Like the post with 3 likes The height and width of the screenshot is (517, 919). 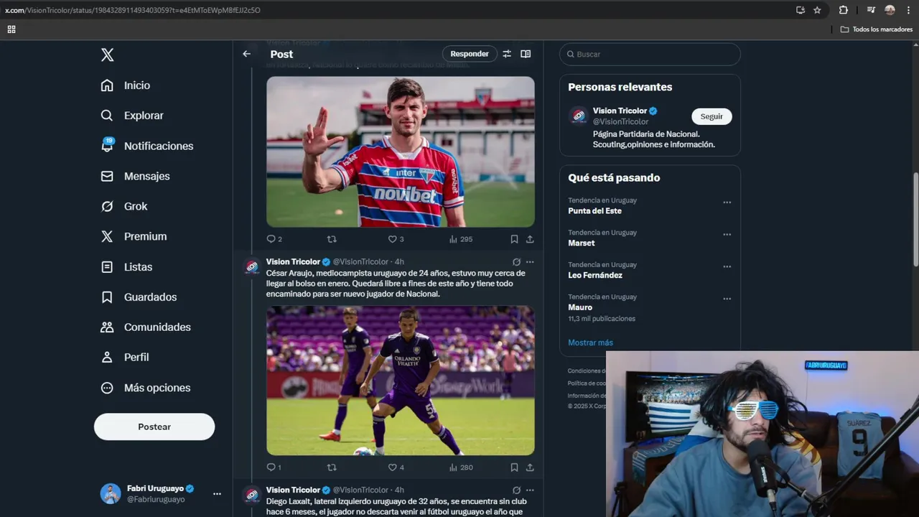[x=396, y=239]
